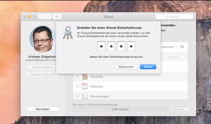Toggle the Erinnerungen checkbox
The width and height of the screenshot is (211, 124).
click(77, 96)
